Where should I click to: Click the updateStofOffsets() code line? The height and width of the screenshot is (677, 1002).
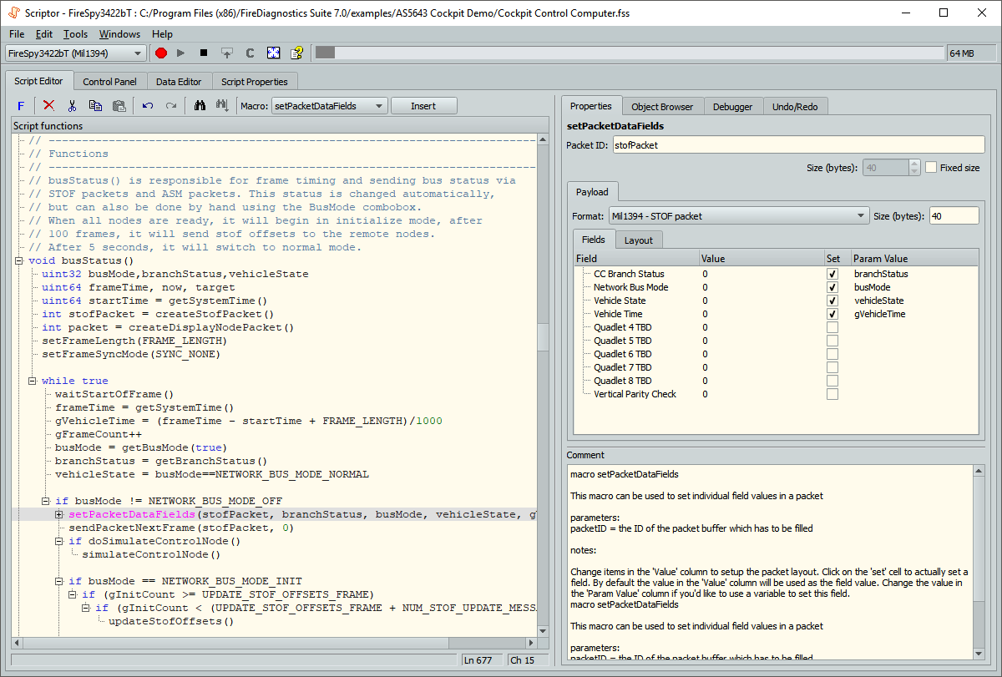click(171, 621)
